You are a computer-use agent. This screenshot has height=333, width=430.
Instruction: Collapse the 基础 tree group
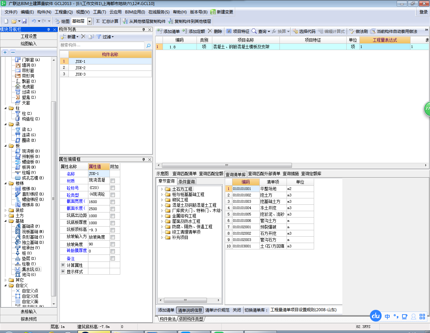[6, 221]
